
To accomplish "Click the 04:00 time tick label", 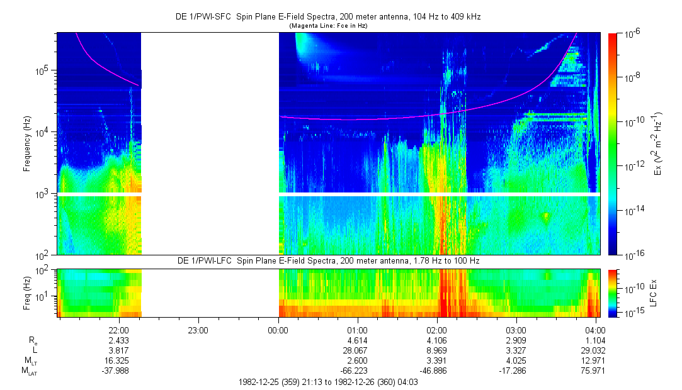I will click(595, 330).
